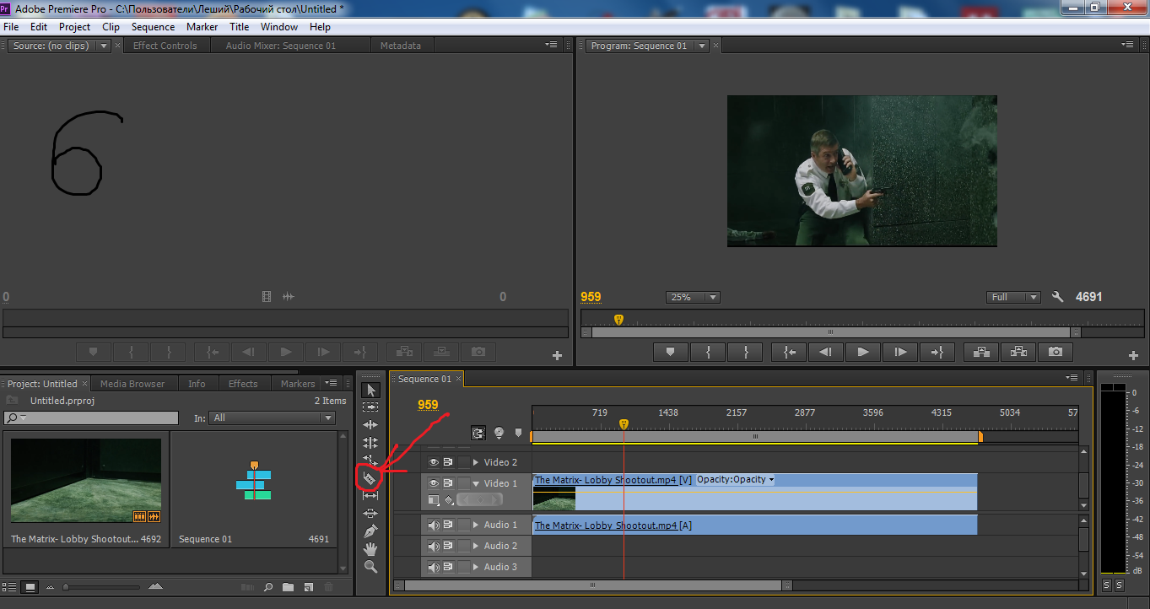
Task: Select the Razor tool
Action: coord(370,478)
